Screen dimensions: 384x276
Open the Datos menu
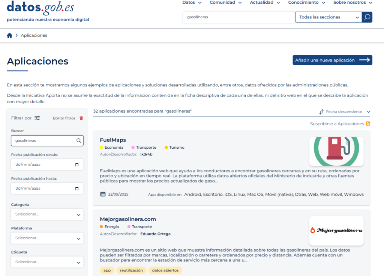[x=191, y=3]
